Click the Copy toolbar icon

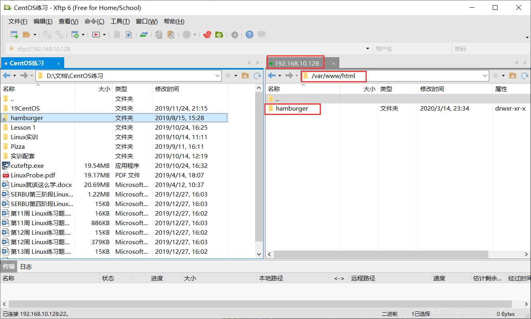coord(159,35)
